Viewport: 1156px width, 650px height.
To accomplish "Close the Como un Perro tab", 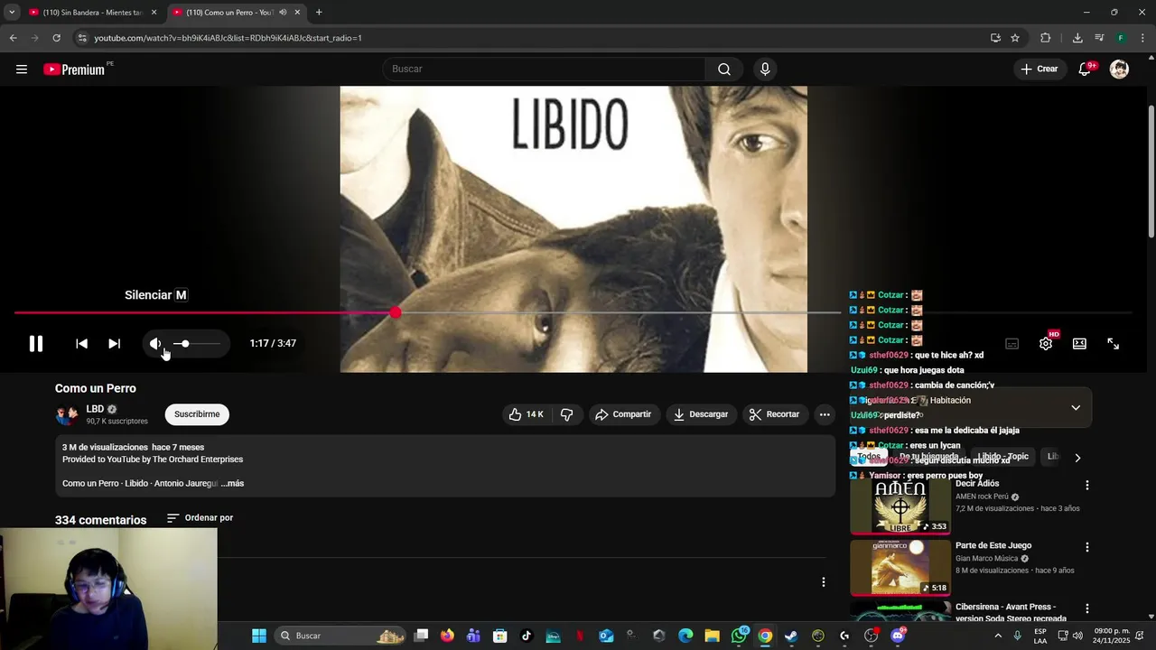I will (297, 13).
